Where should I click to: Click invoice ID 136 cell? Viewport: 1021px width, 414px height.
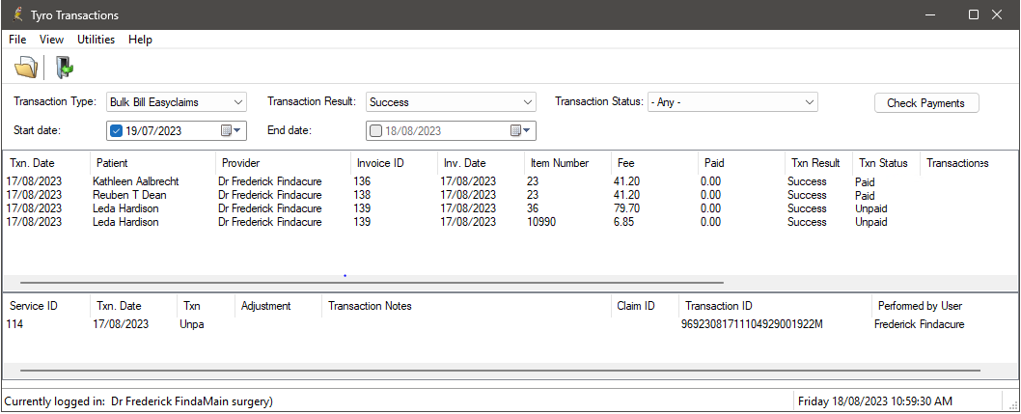point(362,181)
